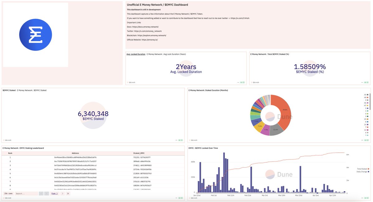Click the go-to-last-page double chevron icon
Screen dimensions: 373x202
(67, 193)
